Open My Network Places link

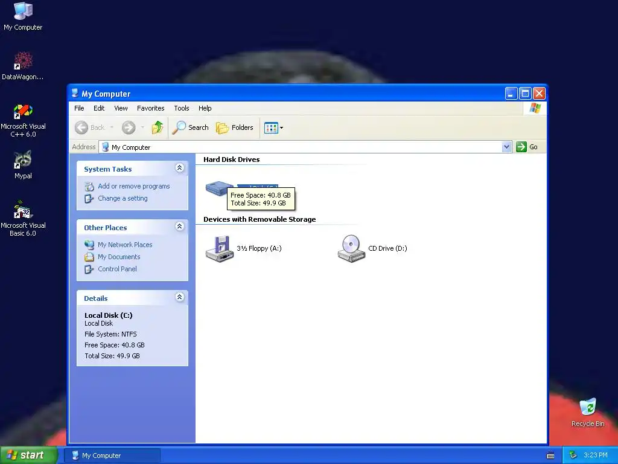[125, 245]
